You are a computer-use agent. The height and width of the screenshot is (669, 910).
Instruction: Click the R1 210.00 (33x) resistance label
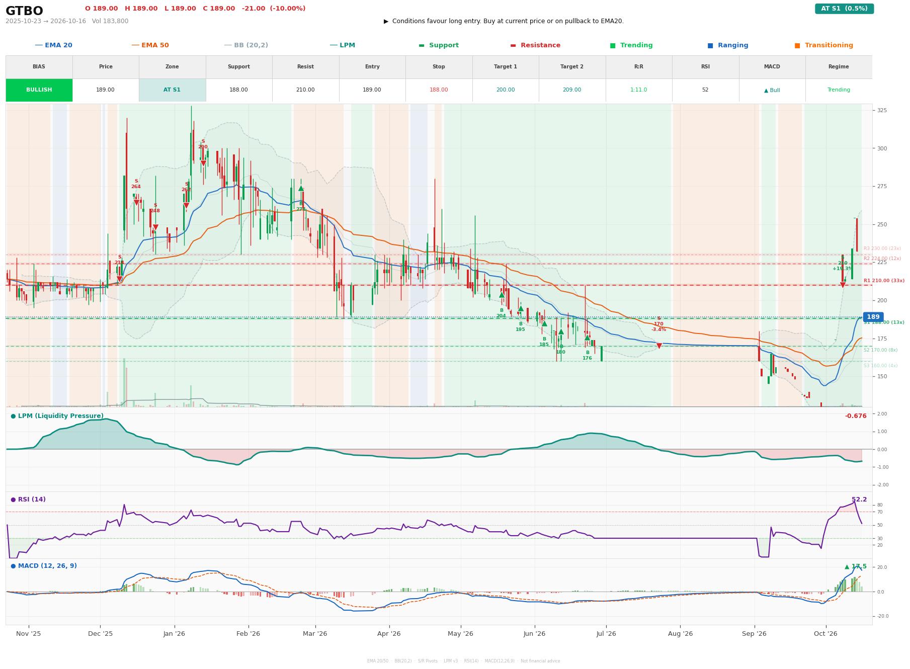pyautogui.click(x=884, y=281)
